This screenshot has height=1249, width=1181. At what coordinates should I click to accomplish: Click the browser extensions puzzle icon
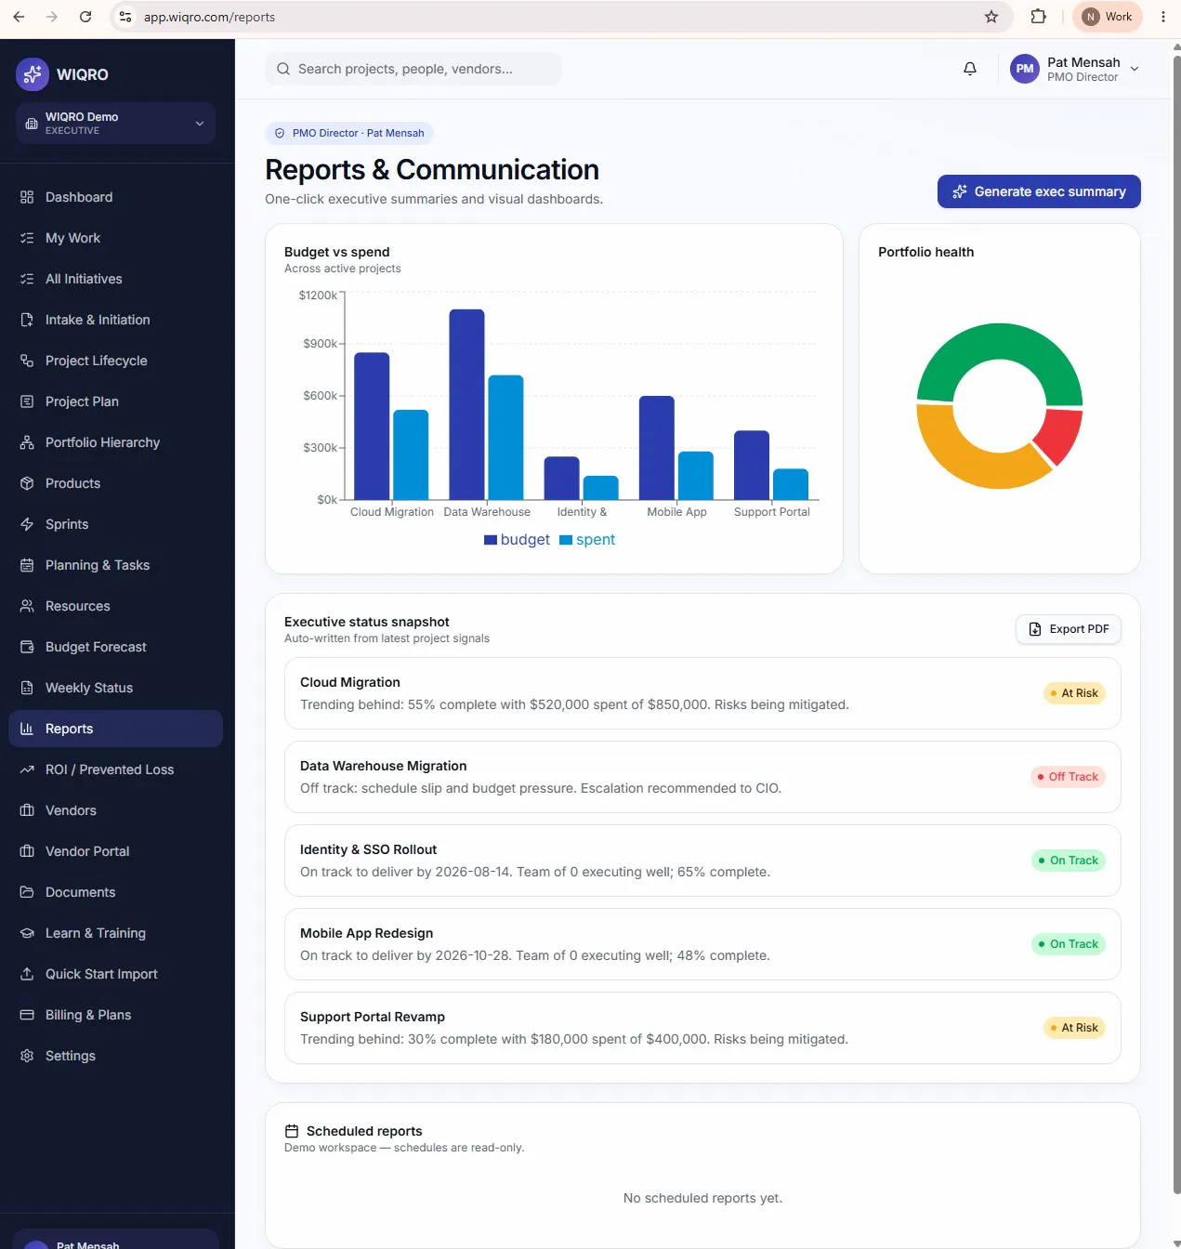1039,17
